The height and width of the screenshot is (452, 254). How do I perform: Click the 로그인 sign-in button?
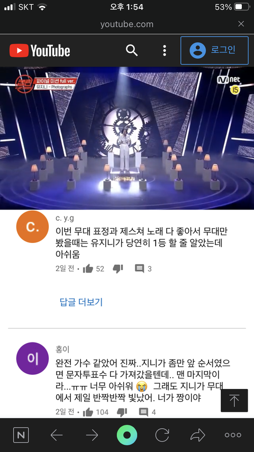214,50
